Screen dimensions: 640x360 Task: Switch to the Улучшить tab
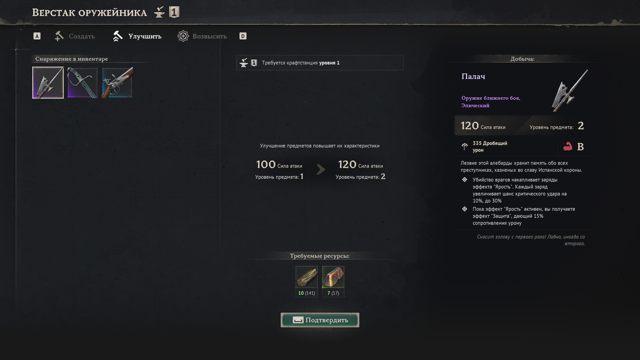coord(137,36)
